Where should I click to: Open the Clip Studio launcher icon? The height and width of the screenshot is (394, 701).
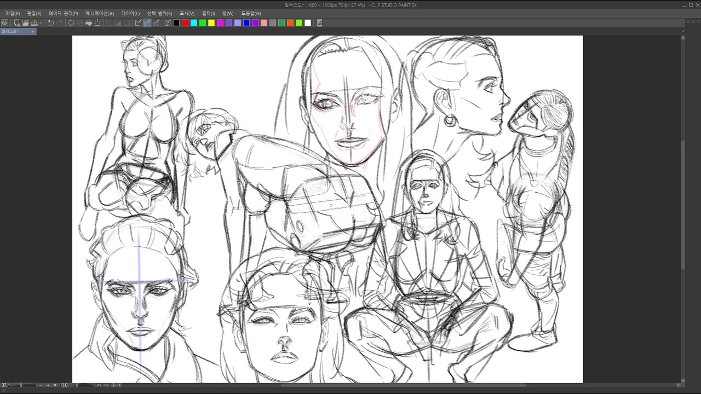pyautogui.click(x=5, y=23)
